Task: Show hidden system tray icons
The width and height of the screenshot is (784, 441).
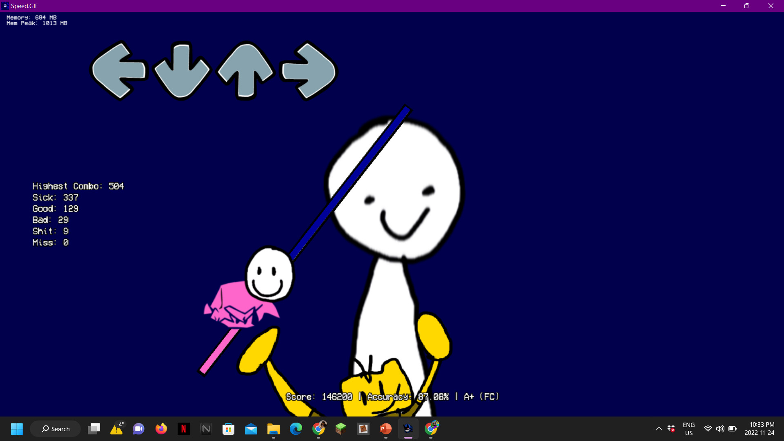Action: click(x=659, y=429)
